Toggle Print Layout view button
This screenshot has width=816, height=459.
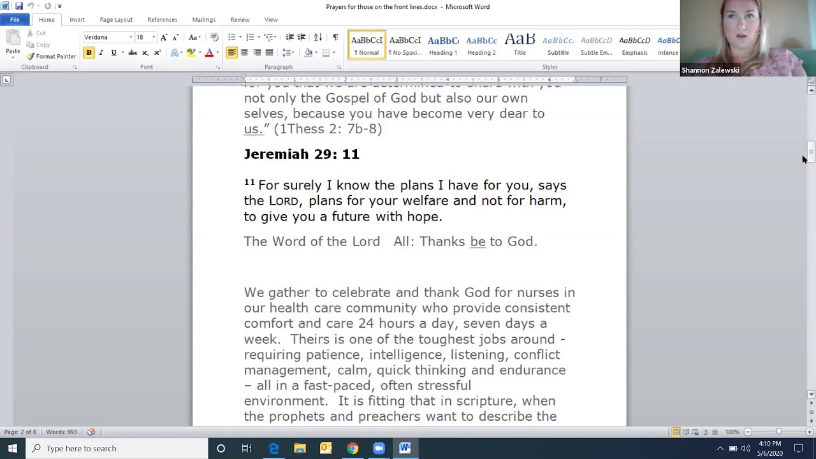(676, 432)
